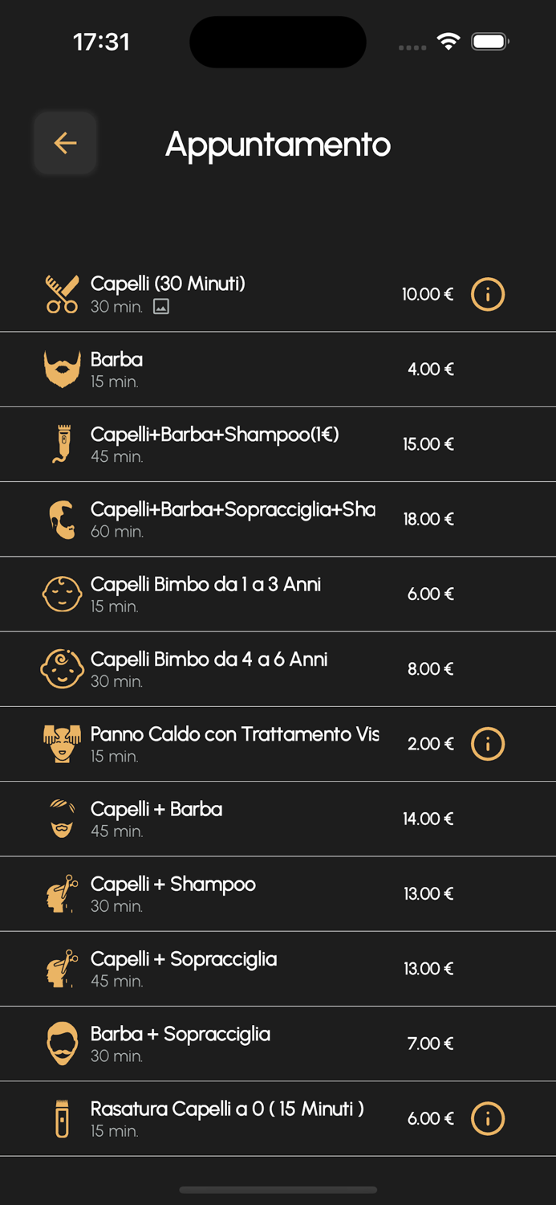Open info for Rasatura Capelli a 0
556x1205 pixels.
coord(487,1118)
